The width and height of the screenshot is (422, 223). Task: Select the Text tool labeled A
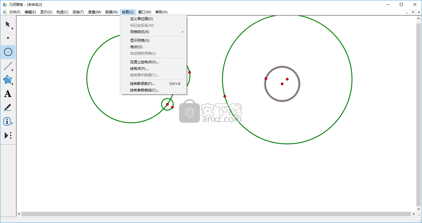tap(8, 94)
